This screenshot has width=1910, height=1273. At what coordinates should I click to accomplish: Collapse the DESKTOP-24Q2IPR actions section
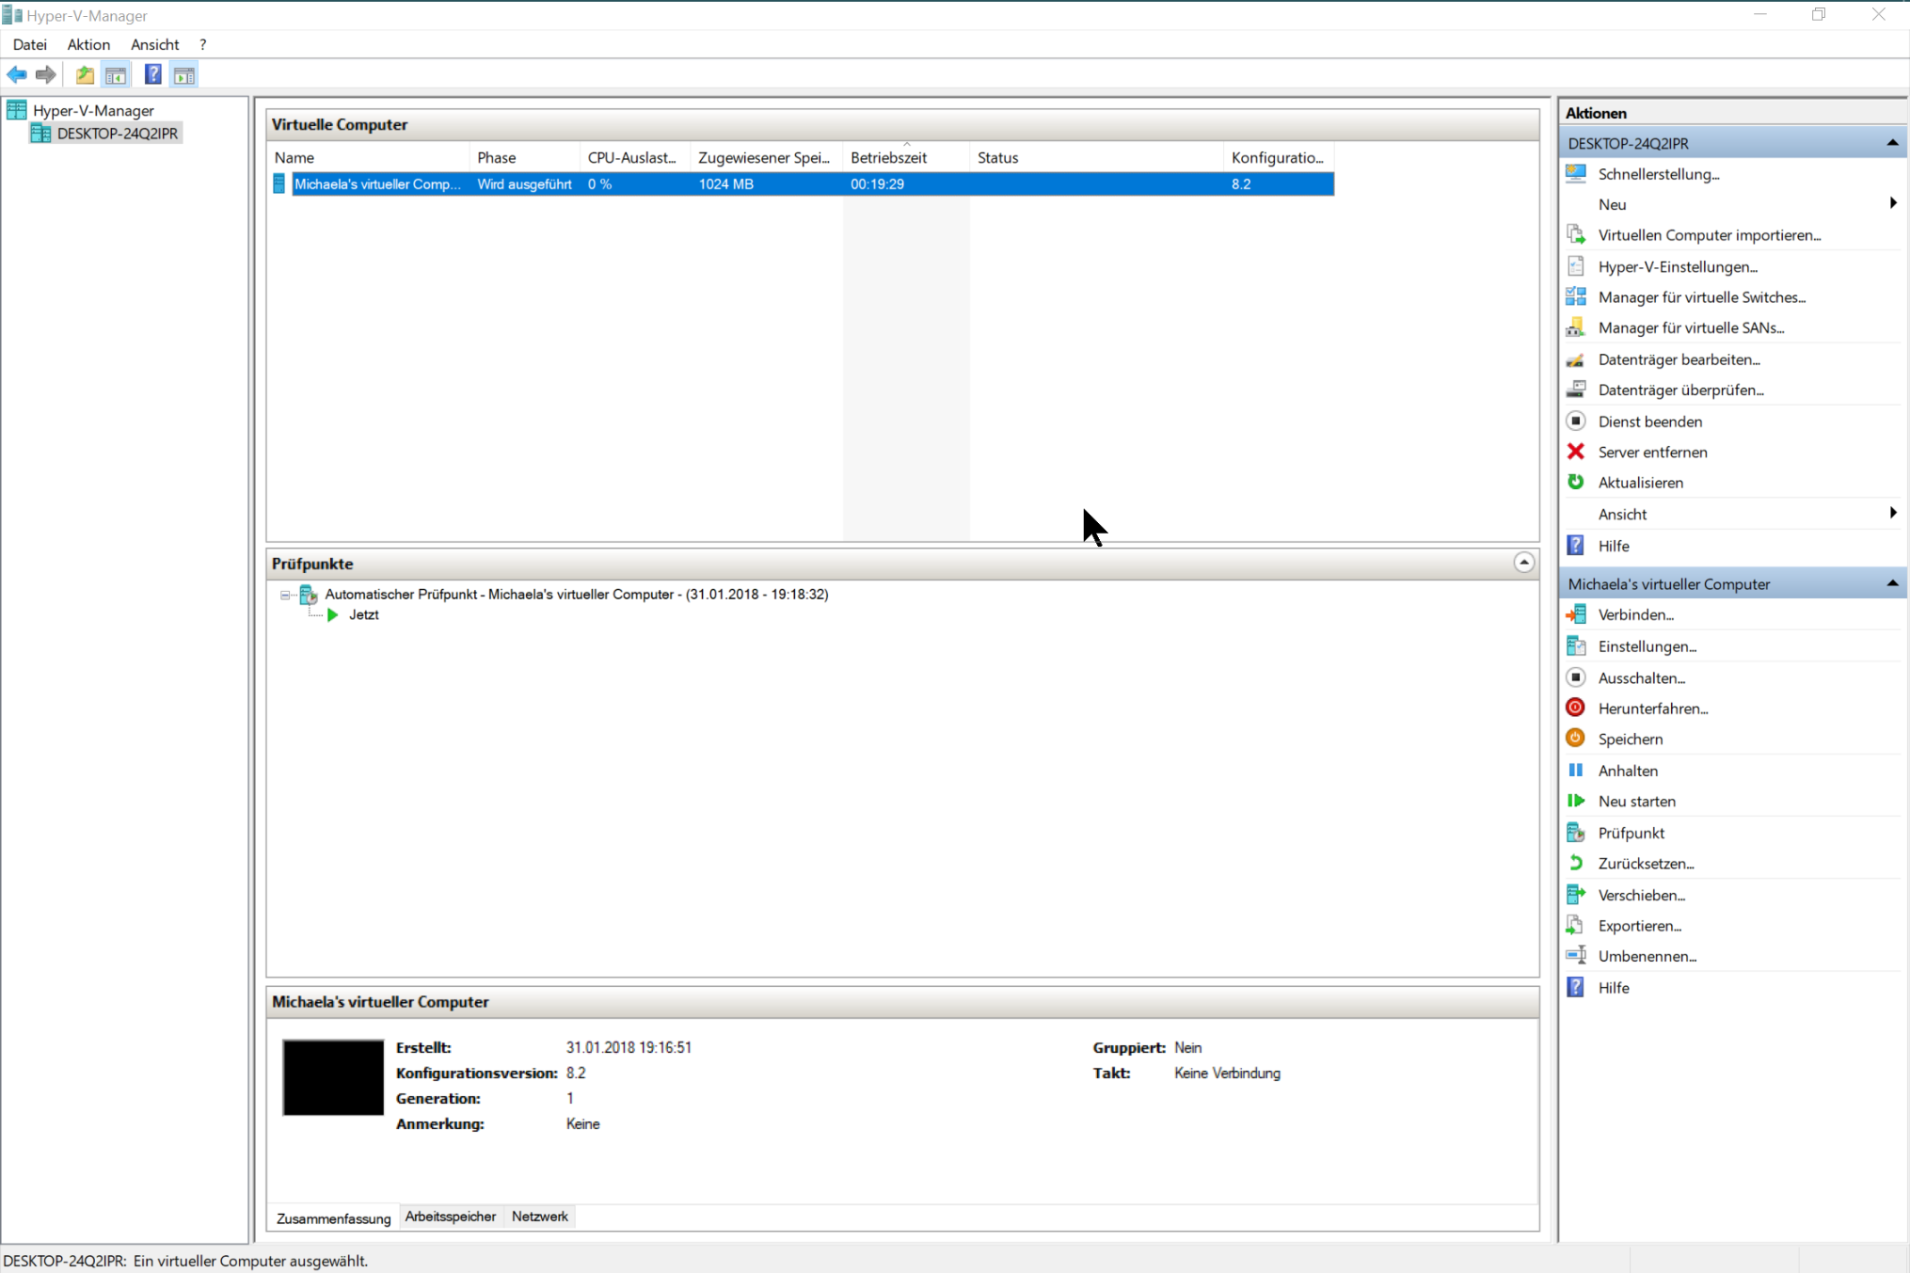click(1892, 143)
